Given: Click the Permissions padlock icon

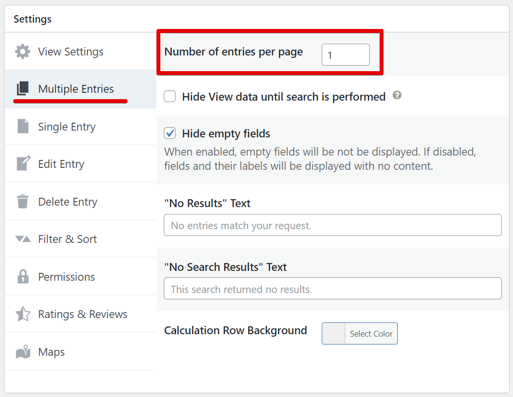Looking at the screenshot, I should click(23, 277).
